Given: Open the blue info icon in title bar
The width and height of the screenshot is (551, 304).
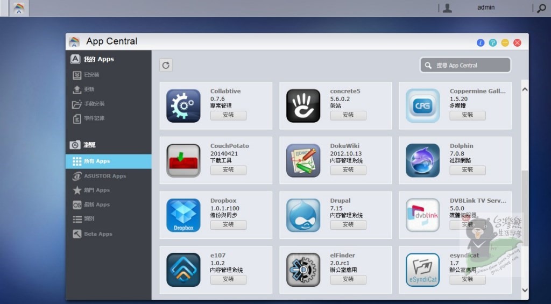Looking at the screenshot, I should [x=481, y=43].
